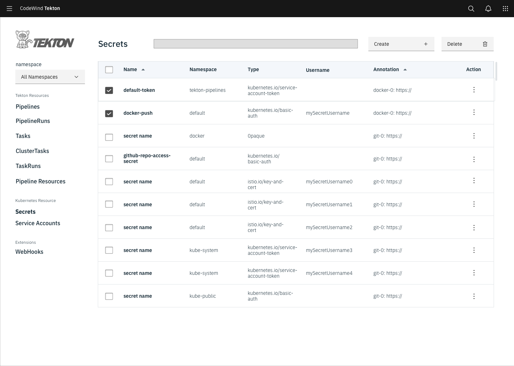Click the plus icon on the Create button
The image size is (514, 366).
[x=426, y=44]
